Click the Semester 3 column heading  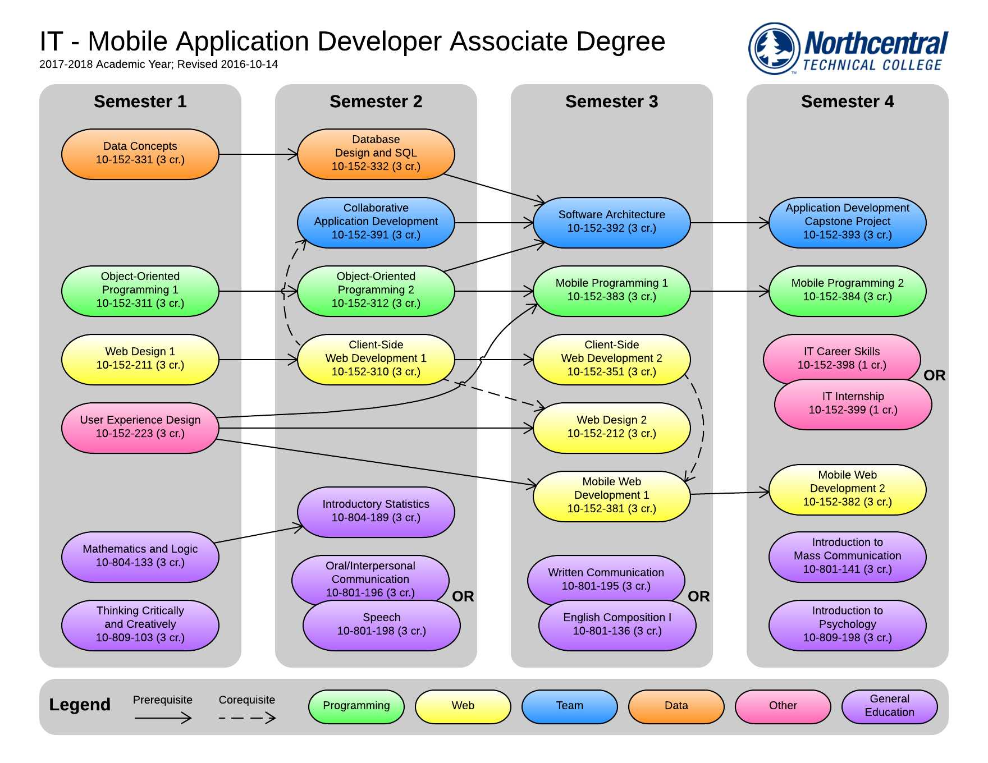611,102
